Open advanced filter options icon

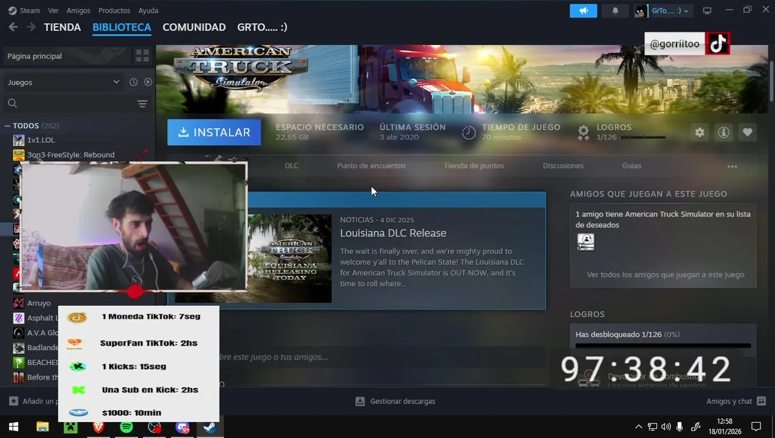coord(142,103)
